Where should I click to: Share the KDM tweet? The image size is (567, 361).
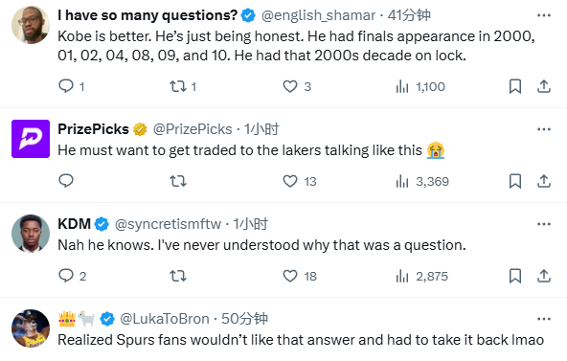point(543,276)
